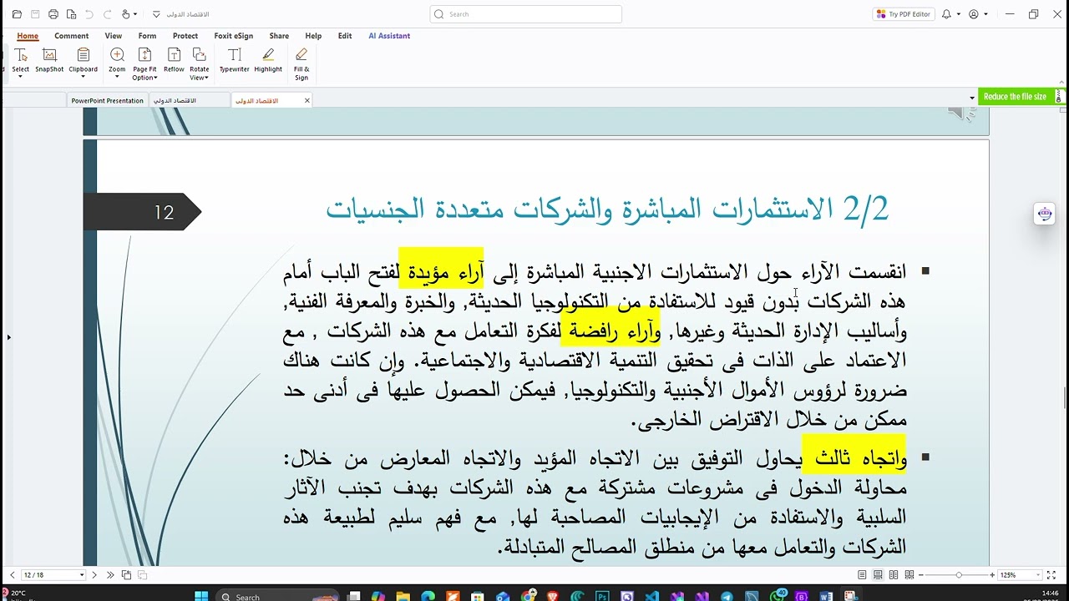This screenshot has height=601, width=1069.
Task: Open Visual Studio Code from taskbar
Action: [652, 596]
